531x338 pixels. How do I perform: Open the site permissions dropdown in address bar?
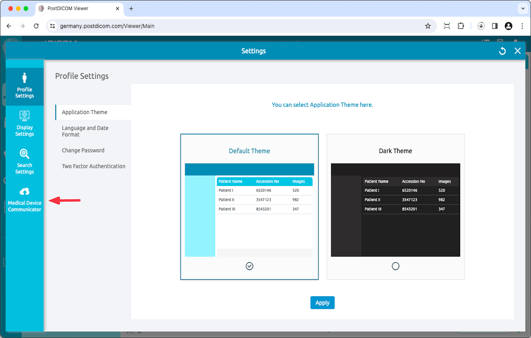point(52,26)
